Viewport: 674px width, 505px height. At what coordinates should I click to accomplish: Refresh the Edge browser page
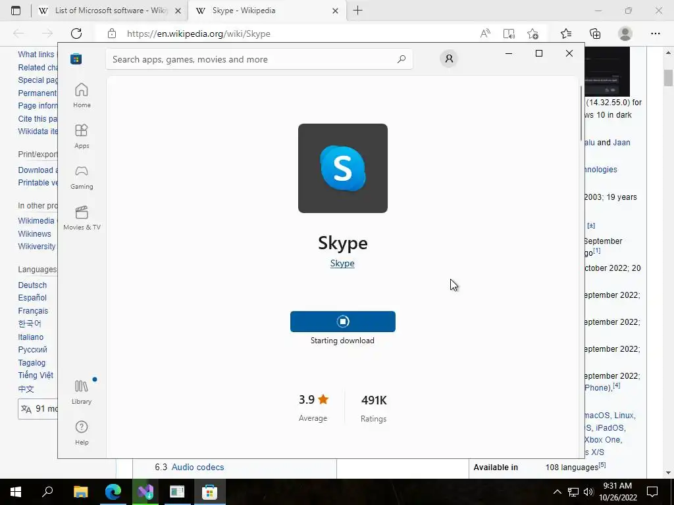(x=76, y=34)
